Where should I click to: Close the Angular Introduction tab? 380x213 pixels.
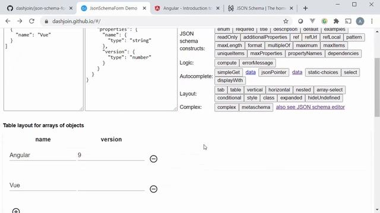(x=218, y=8)
